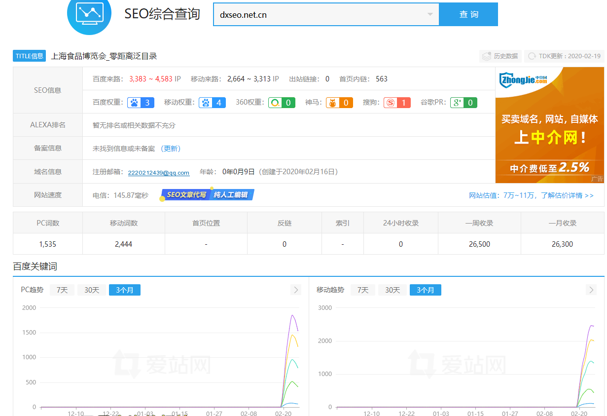Click the Sogou weight red icon
607x416 pixels.
click(391, 103)
